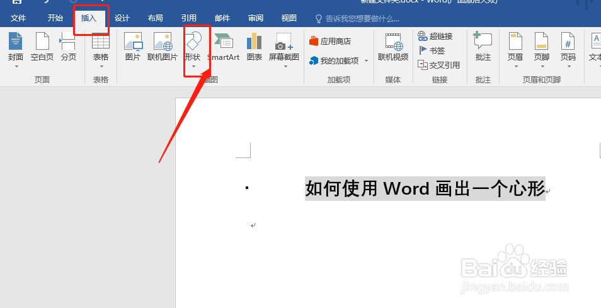
Task: Click the 页码 page number icon
Action: pyautogui.click(x=568, y=42)
